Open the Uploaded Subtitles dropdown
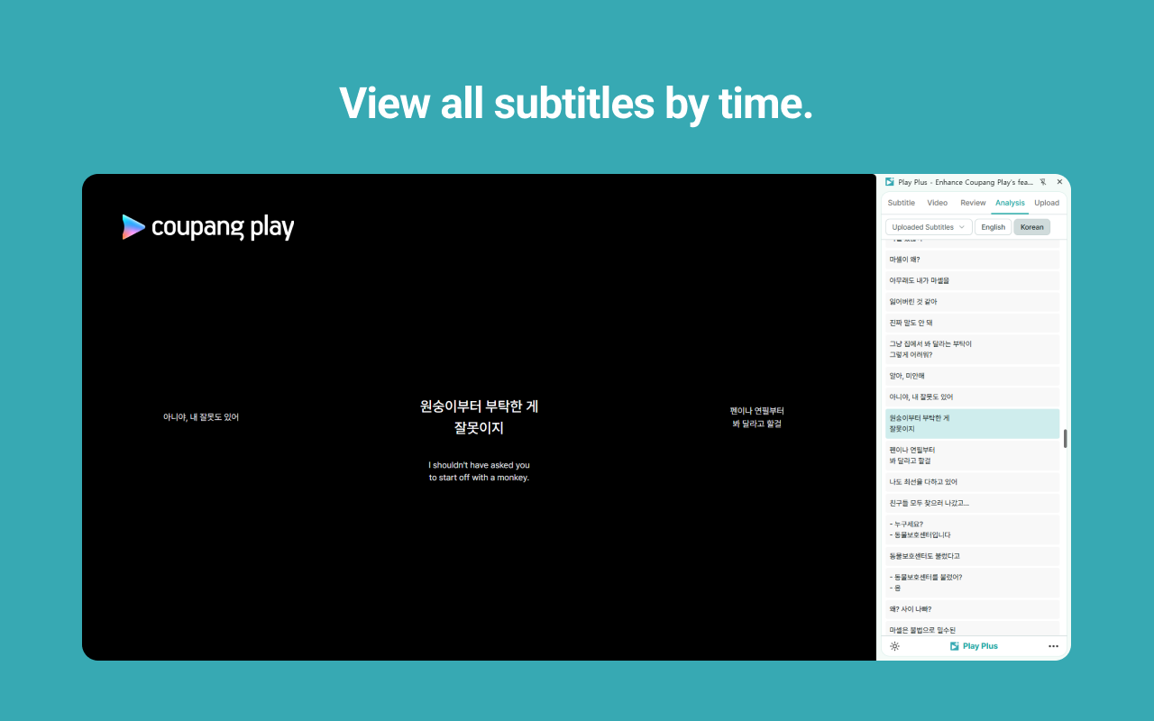The width and height of the screenshot is (1154, 721). coord(928,226)
